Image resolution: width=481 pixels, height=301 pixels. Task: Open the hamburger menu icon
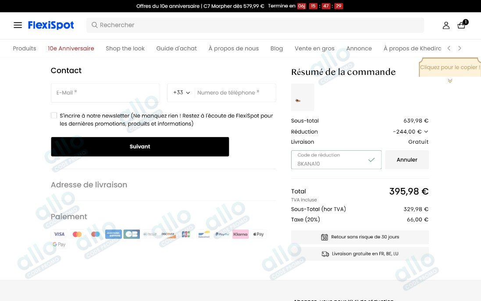click(18, 25)
